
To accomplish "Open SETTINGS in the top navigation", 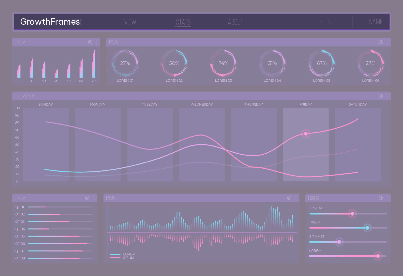I will coord(328,22).
